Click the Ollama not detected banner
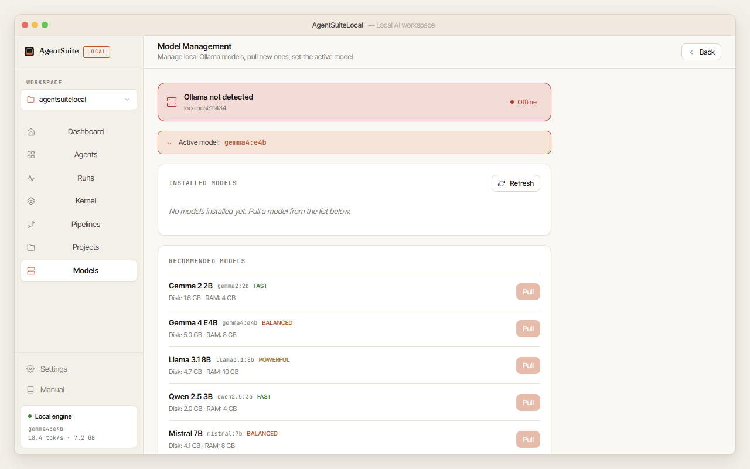The height and width of the screenshot is (469, 750). (354, 102)
